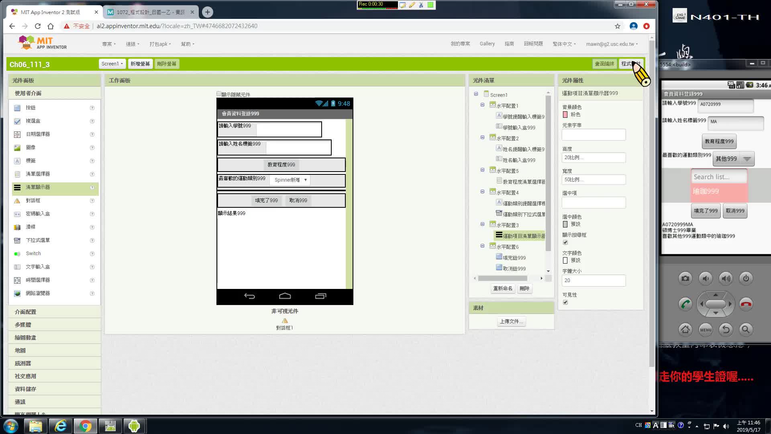This screenshot has width=771, height=434.
Task: Switch to 畫面編排 designer view
Action: point(604,64)
